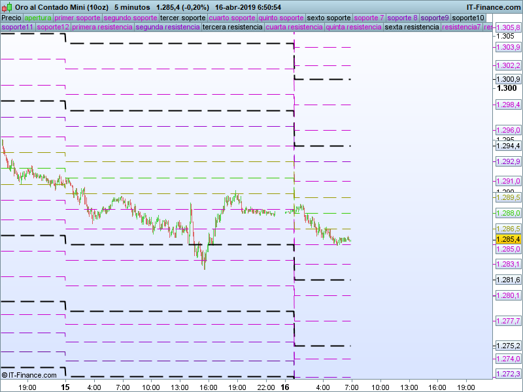Select the Precio legend label

click(x=11, y=18)
